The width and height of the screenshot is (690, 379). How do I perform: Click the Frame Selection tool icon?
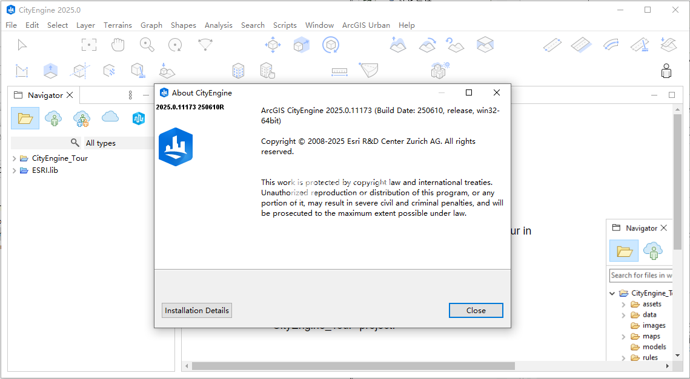point(89,45)
